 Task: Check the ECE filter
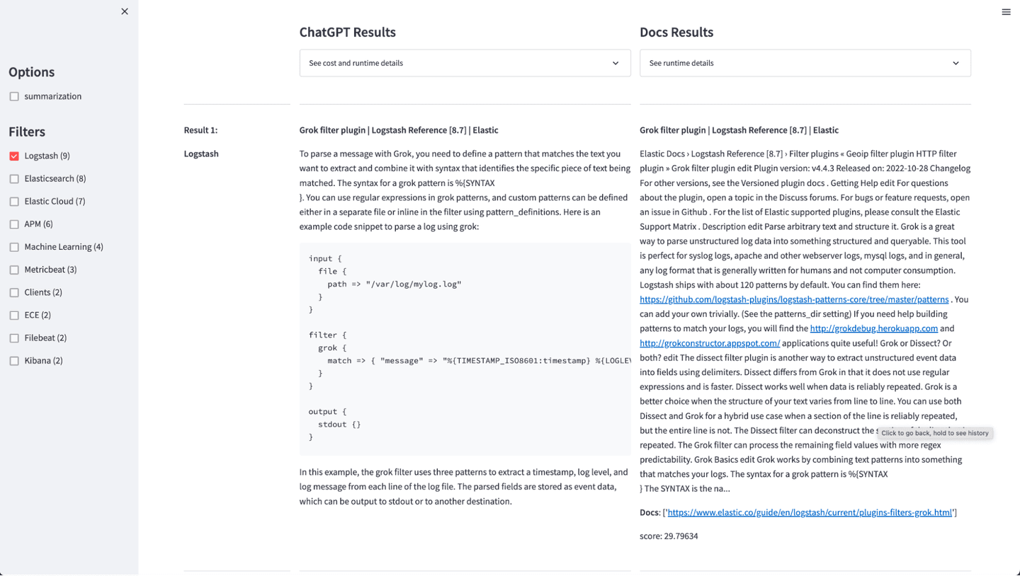14,315
